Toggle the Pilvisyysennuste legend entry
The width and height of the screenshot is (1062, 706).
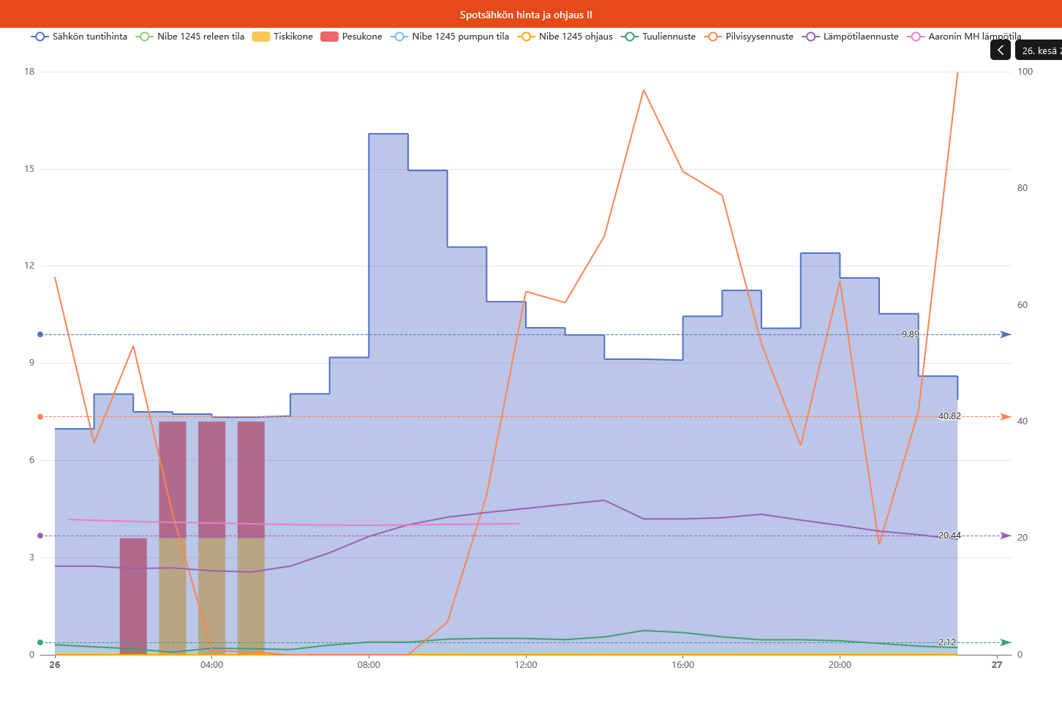point(749,37)
